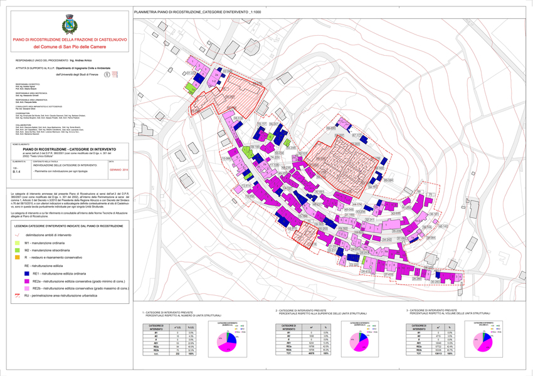Click 'M2 - manutenzione straordinaria' legend label
This screenshot has width=533, height=376.
47,250
